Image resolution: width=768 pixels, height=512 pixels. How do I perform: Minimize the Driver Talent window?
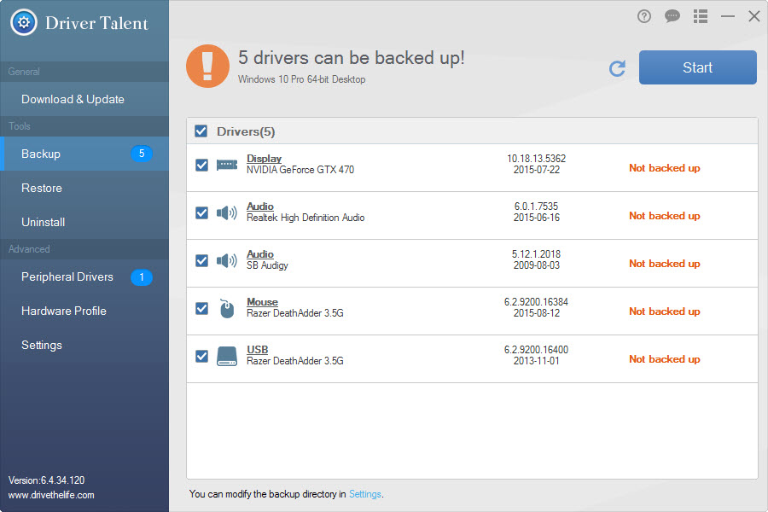pos(728,17)
